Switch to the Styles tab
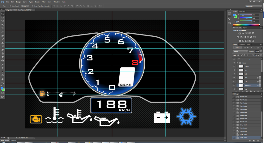Screen dimensions: 264x143 point(245,28)
